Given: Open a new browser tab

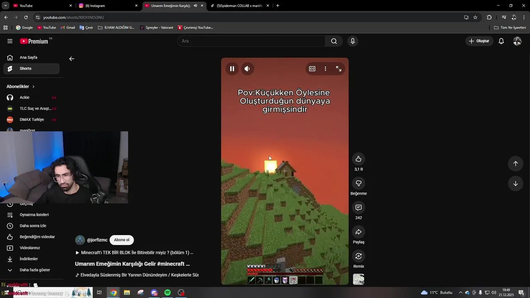Looking at the screenshot, I should (277, 6).
